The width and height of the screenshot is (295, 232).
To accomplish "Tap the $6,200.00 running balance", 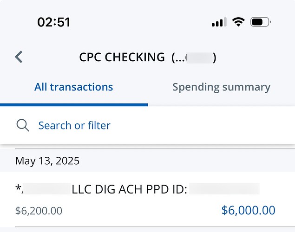I will tap(39, 211).
